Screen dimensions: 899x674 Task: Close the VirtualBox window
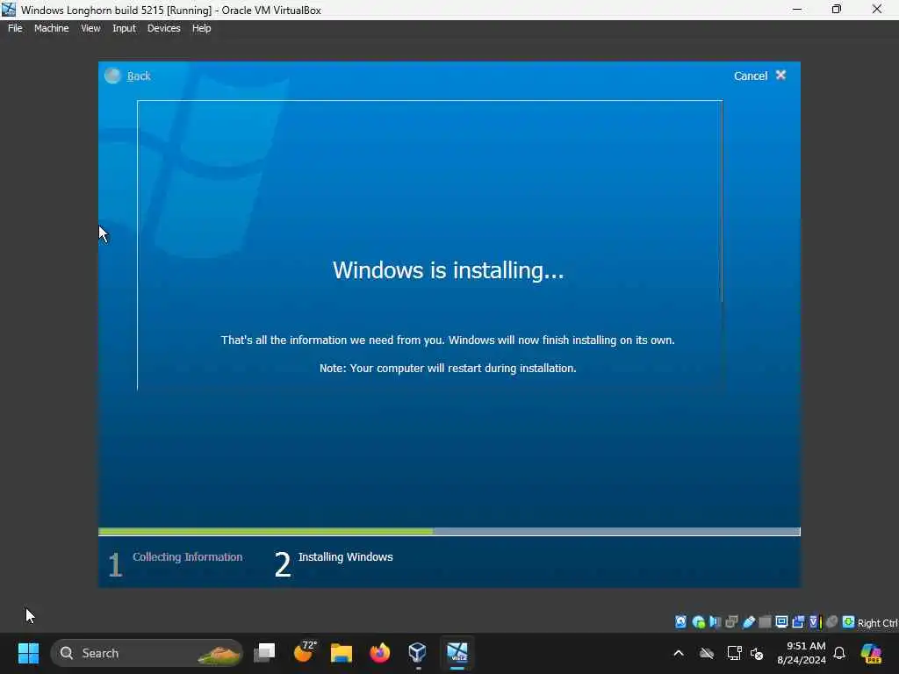coord(877,9)
